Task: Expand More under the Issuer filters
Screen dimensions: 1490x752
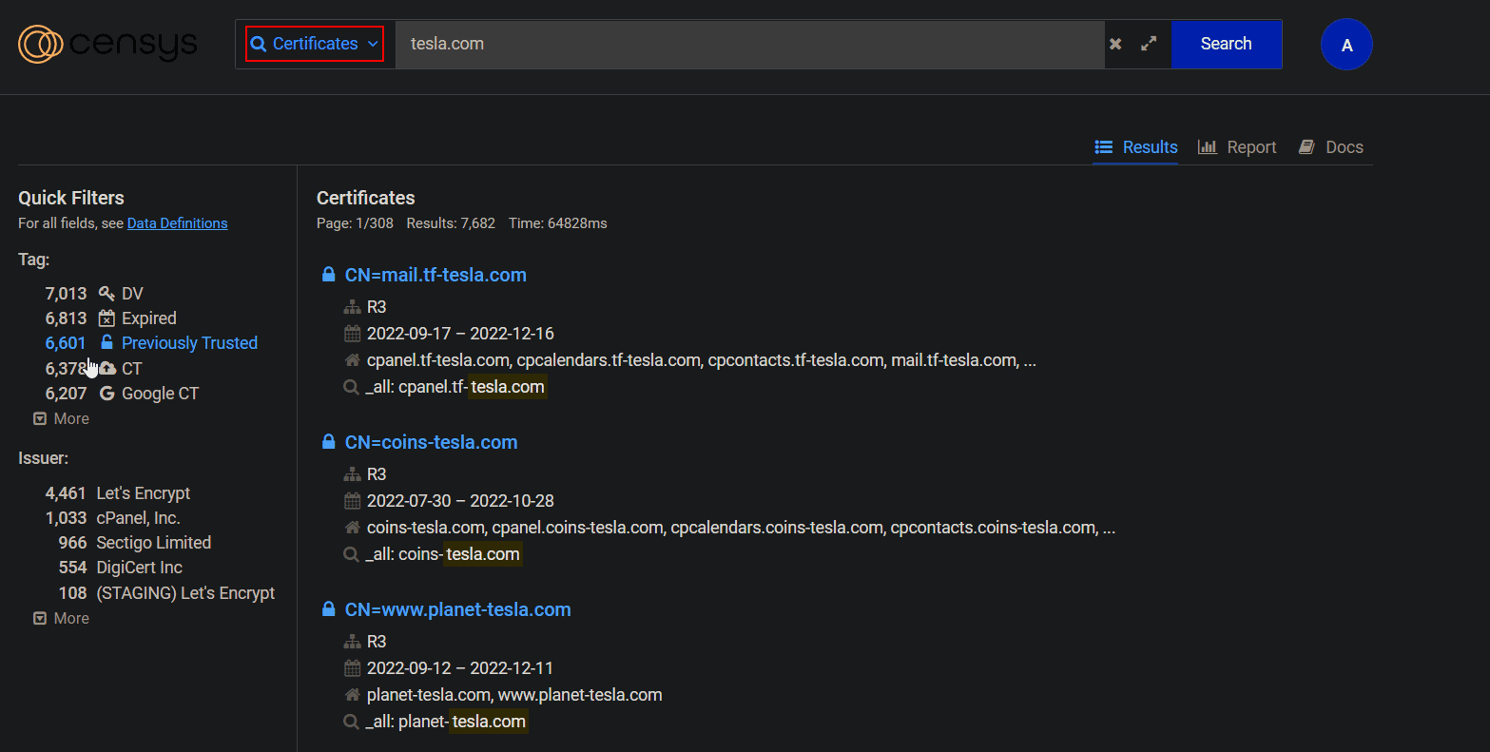Action: 61,618
